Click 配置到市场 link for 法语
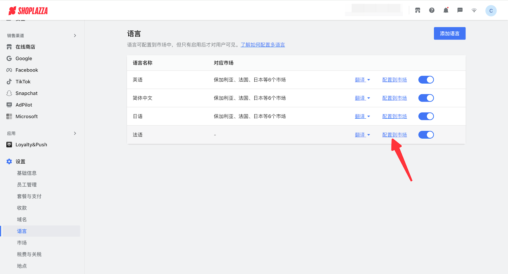The height and width of the screenshot is (274, 508). (394, 135)
